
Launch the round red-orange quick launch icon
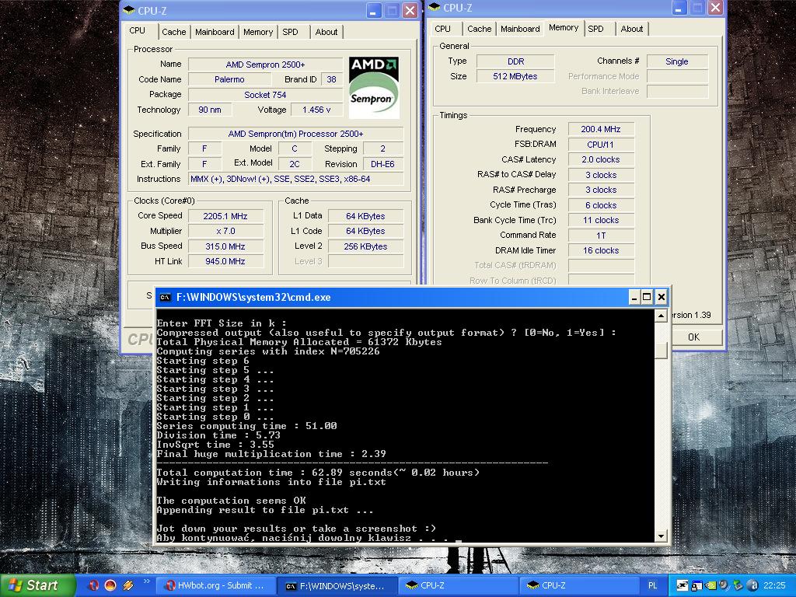(x=110, y=585)
